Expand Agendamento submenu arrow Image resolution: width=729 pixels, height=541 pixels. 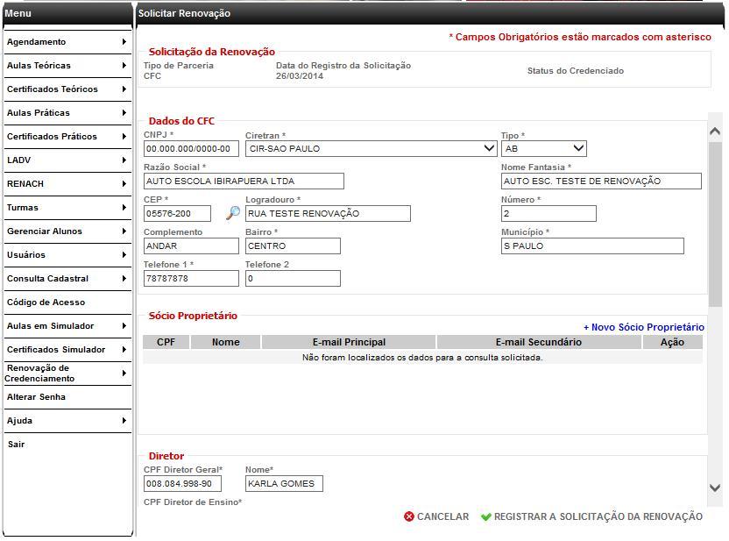tap(124, 42)
